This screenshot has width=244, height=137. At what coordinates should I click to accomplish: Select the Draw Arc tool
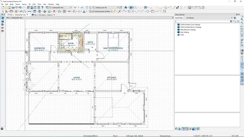[143, 11]
